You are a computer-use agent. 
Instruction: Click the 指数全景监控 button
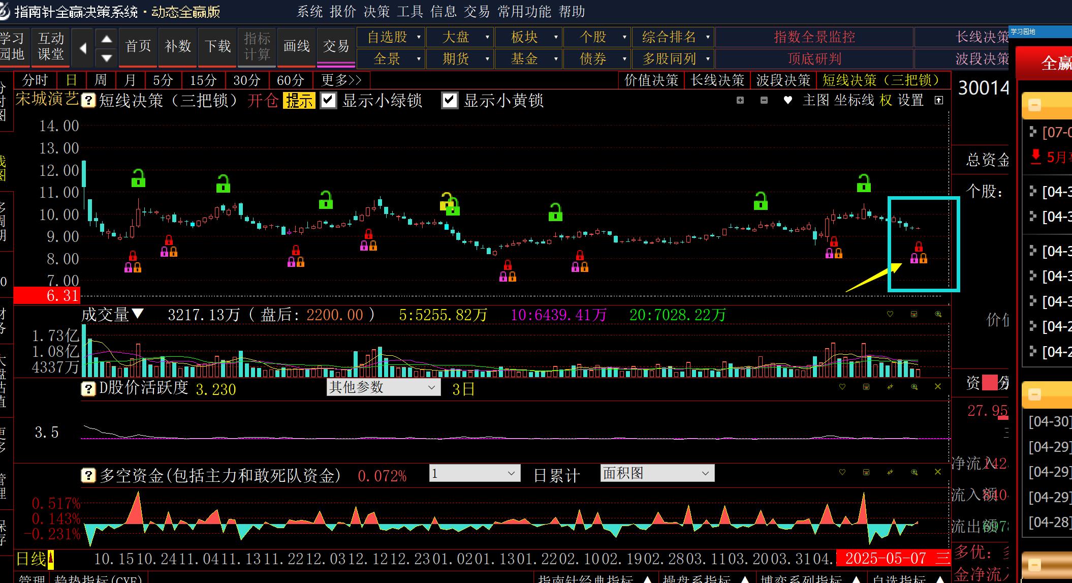click(x=814, y=37)
